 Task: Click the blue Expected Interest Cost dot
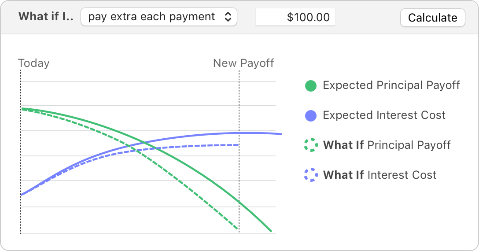[x=311, y=116]
